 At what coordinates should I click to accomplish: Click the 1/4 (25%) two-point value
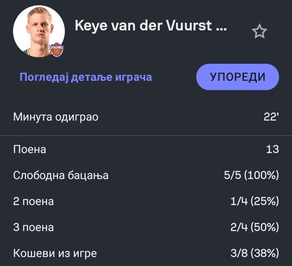(x=254, y=201)
